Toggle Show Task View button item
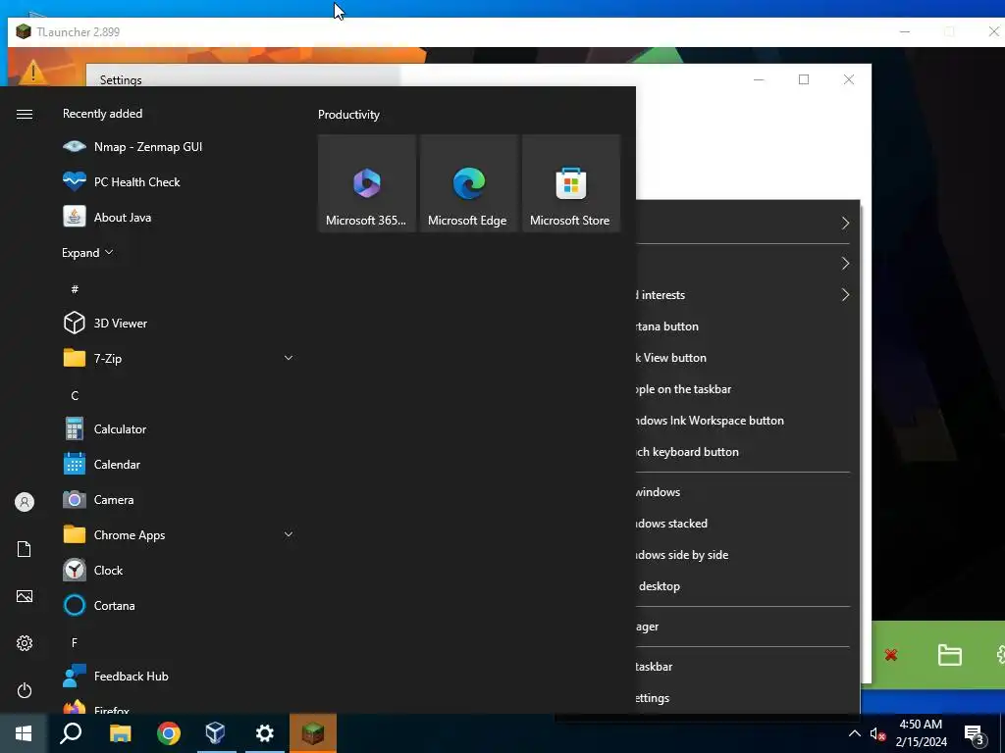Screen dimensions: 1005x753 pyautogui.click(x=747, y=357)
